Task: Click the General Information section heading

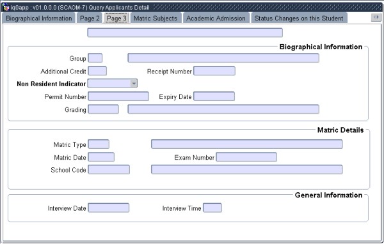Action: tap(328, 195)
